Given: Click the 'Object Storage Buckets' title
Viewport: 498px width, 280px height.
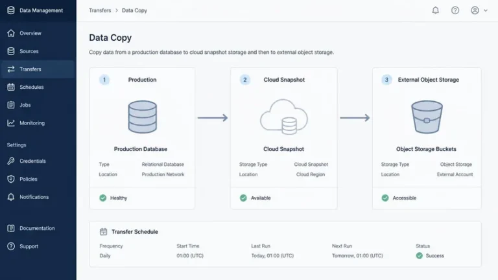Looking at the screenshot, I should coord(426,149).
